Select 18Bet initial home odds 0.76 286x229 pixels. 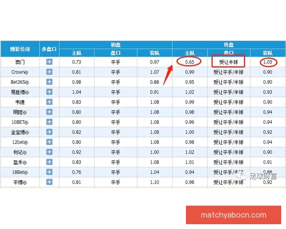77,172
